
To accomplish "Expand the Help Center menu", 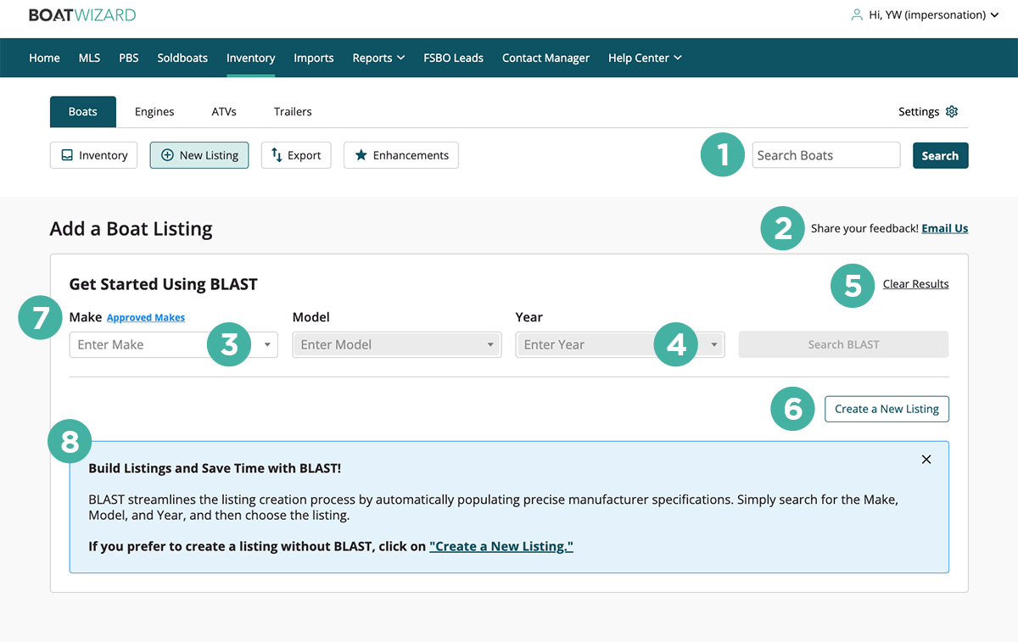I will coord(645,58).
